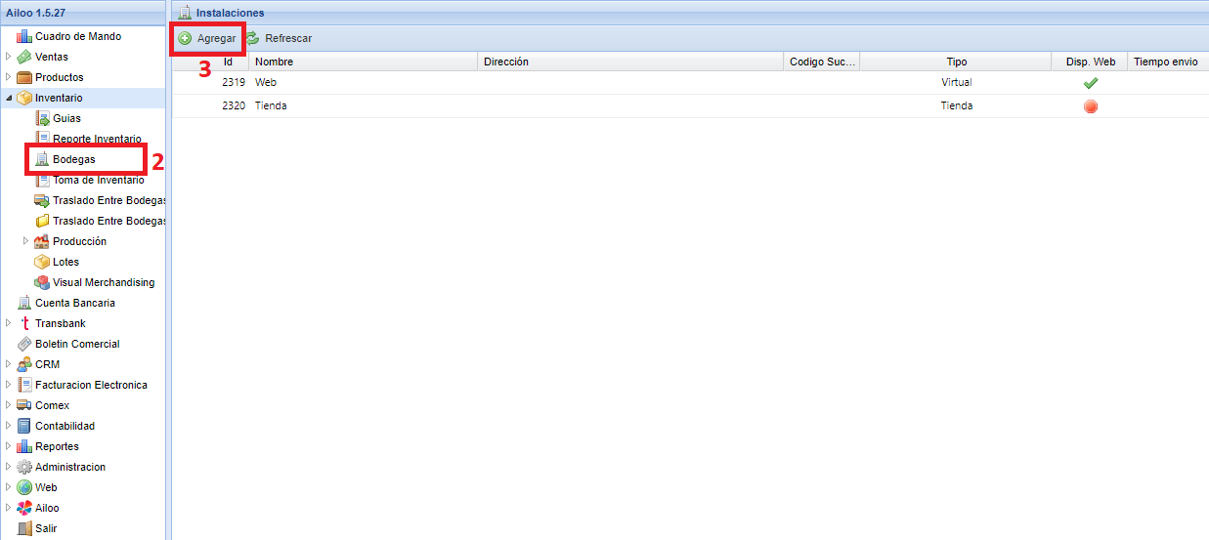The width and height of the screenshot is (1209, 540).
Task: Click the Nombre cell 'Web'
Action: [x=266, y=83]
